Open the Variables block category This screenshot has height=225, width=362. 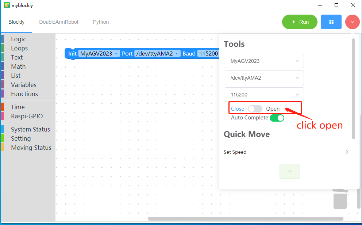[28, 85]
